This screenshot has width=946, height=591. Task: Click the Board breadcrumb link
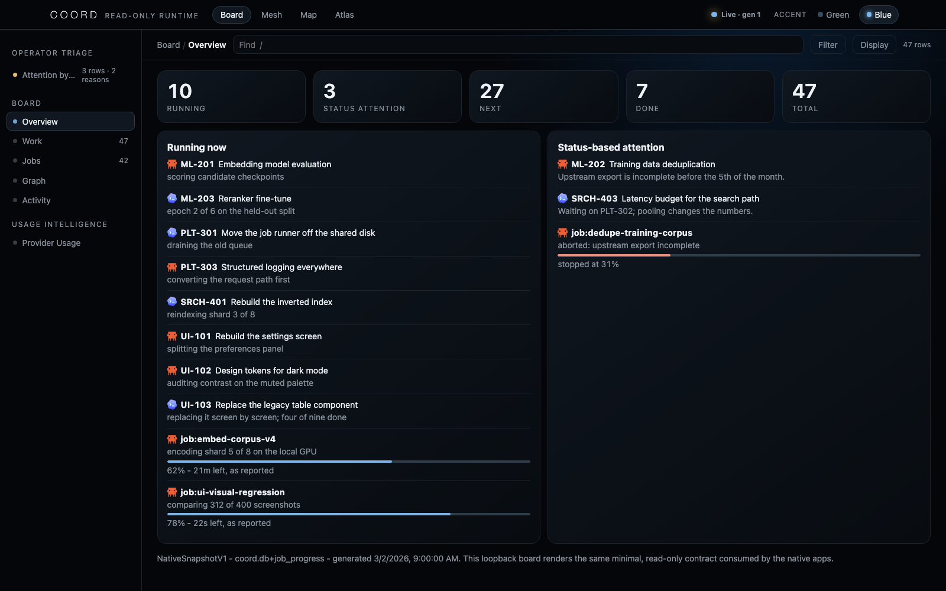(169, 45)
